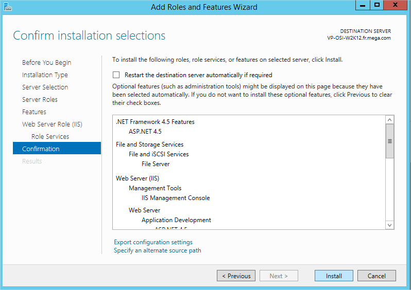Open the Web Server Role (IIS) step
This screenshot has width=411, height=290.
(52, 124)
